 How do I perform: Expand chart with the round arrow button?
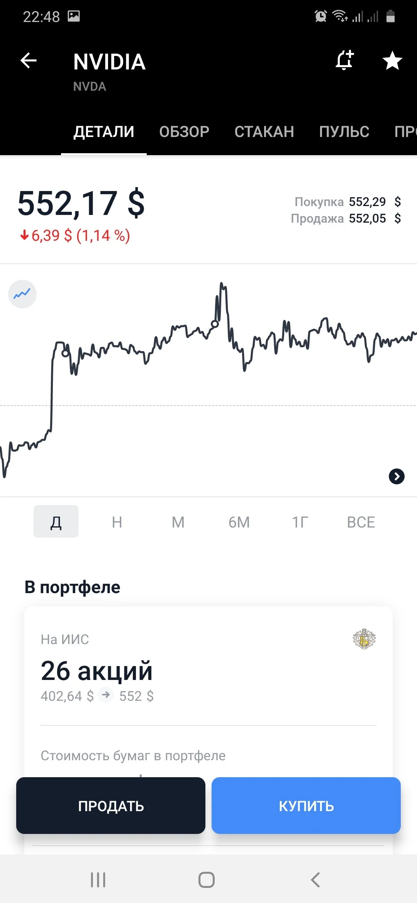click(397, 477)
